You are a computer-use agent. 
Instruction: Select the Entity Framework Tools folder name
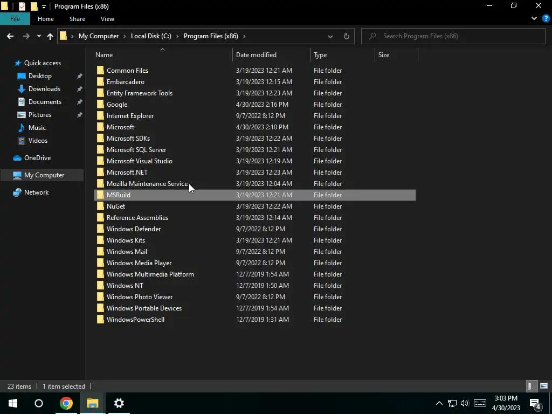140,93
